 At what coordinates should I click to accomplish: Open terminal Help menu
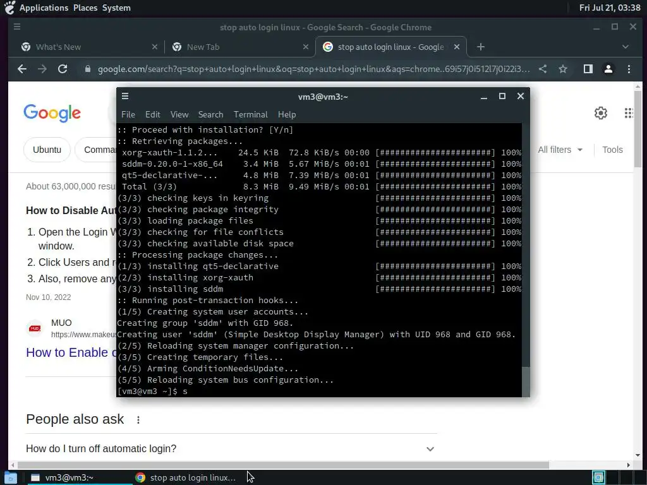pyautogui.click(x=287, y=115)
